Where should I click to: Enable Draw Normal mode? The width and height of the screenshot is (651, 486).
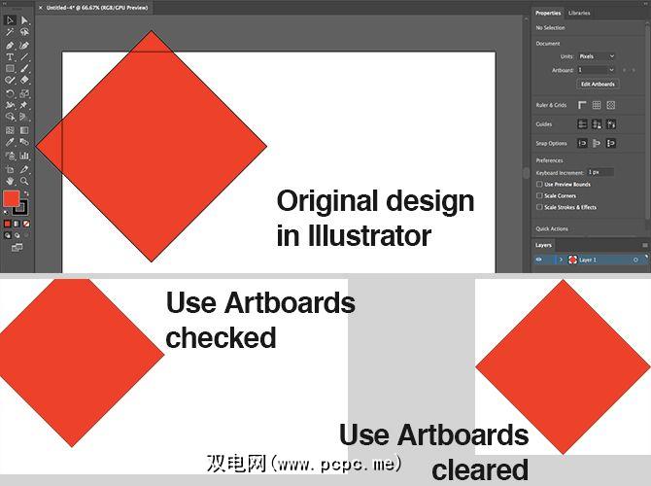(x=8, y=235)
